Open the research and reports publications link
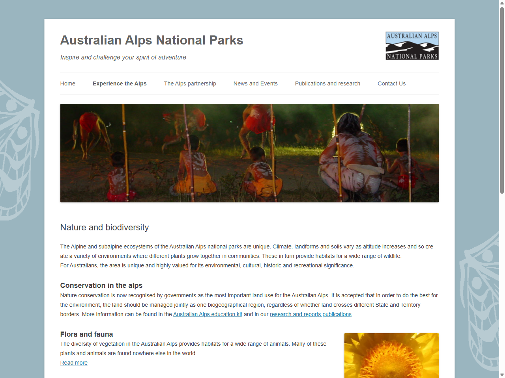Screen dimensions: 505x378 tap(310, 314)
